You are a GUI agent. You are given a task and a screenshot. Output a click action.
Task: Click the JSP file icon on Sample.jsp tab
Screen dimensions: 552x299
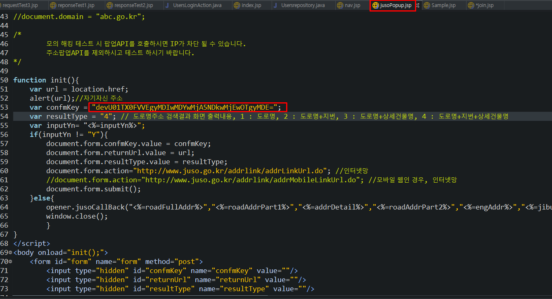(x=426, y=5)
